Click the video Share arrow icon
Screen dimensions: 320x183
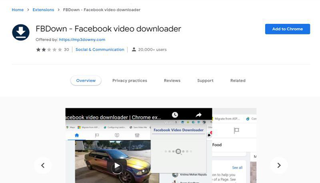(x=199, y=115)
